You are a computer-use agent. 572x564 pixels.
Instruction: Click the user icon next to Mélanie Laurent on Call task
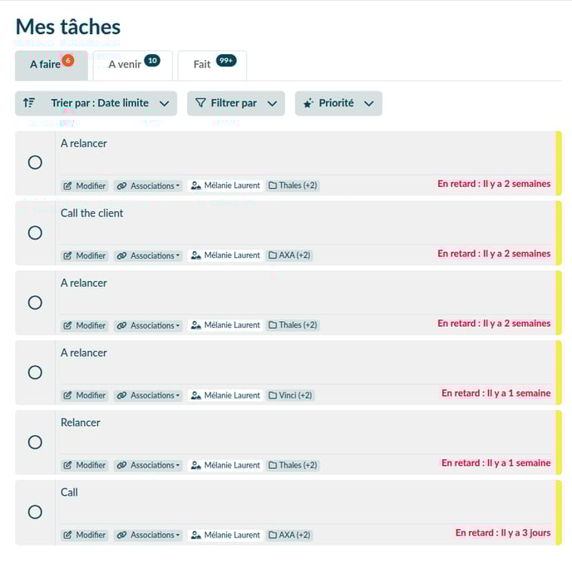coord(196,535)
